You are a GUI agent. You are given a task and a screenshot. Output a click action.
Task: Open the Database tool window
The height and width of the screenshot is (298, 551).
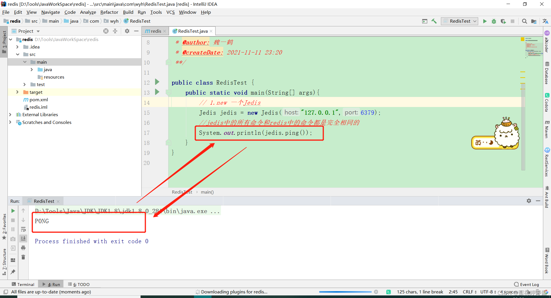(547, 73)
